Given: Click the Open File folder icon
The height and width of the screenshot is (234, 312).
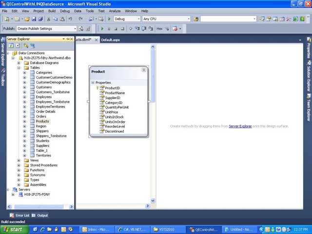Looking at the screenshot, I should [27, 19].
